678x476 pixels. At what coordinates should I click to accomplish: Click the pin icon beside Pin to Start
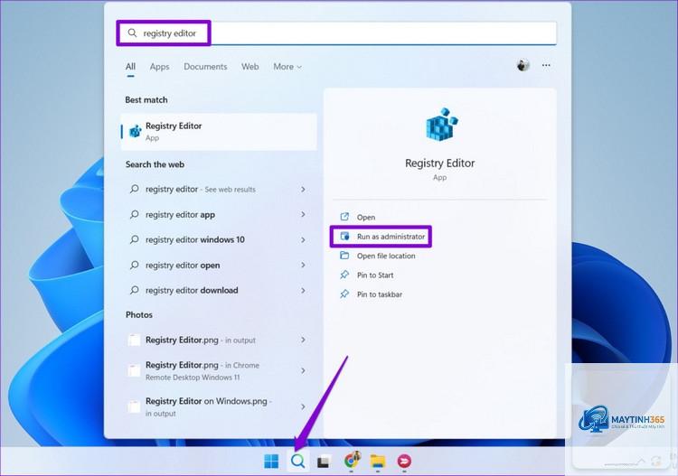344,275
